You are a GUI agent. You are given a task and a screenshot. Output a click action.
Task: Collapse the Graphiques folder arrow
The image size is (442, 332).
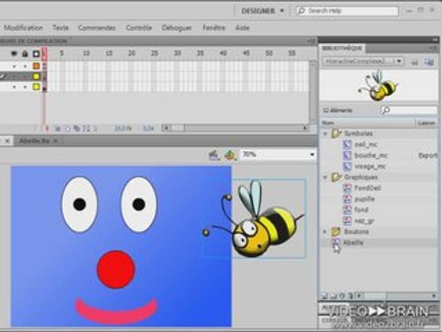325,177
